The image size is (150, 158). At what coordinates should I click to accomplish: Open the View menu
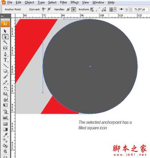(86, 2)
